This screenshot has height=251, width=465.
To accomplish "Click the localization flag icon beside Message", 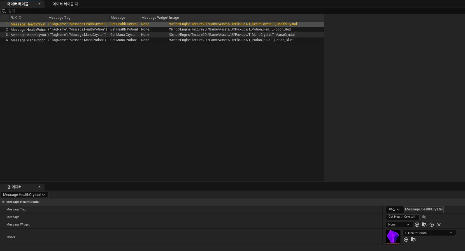I will 424,217.
